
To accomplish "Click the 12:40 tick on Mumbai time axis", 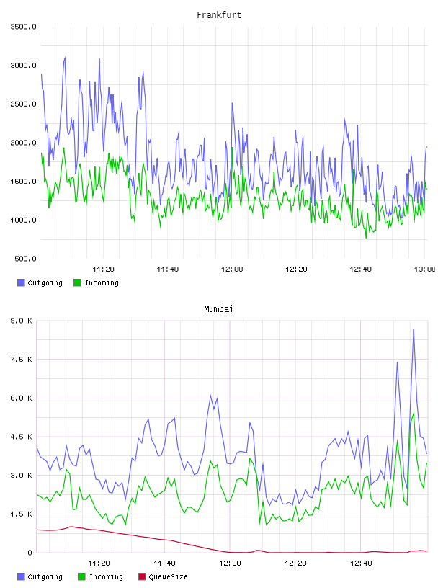I will (361, 563).
